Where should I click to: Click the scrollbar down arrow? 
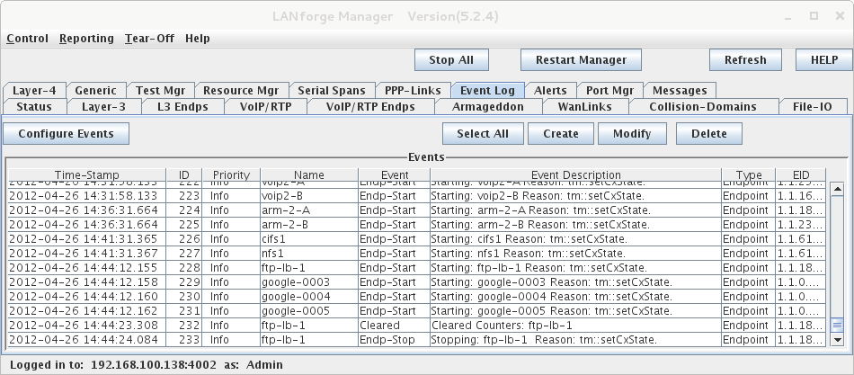coord(837,340)
